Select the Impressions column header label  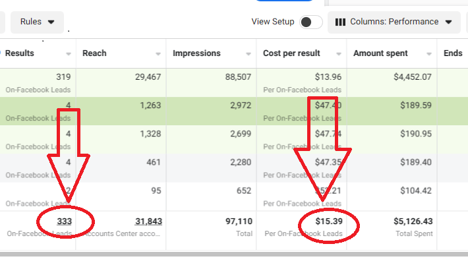point(196,53)
